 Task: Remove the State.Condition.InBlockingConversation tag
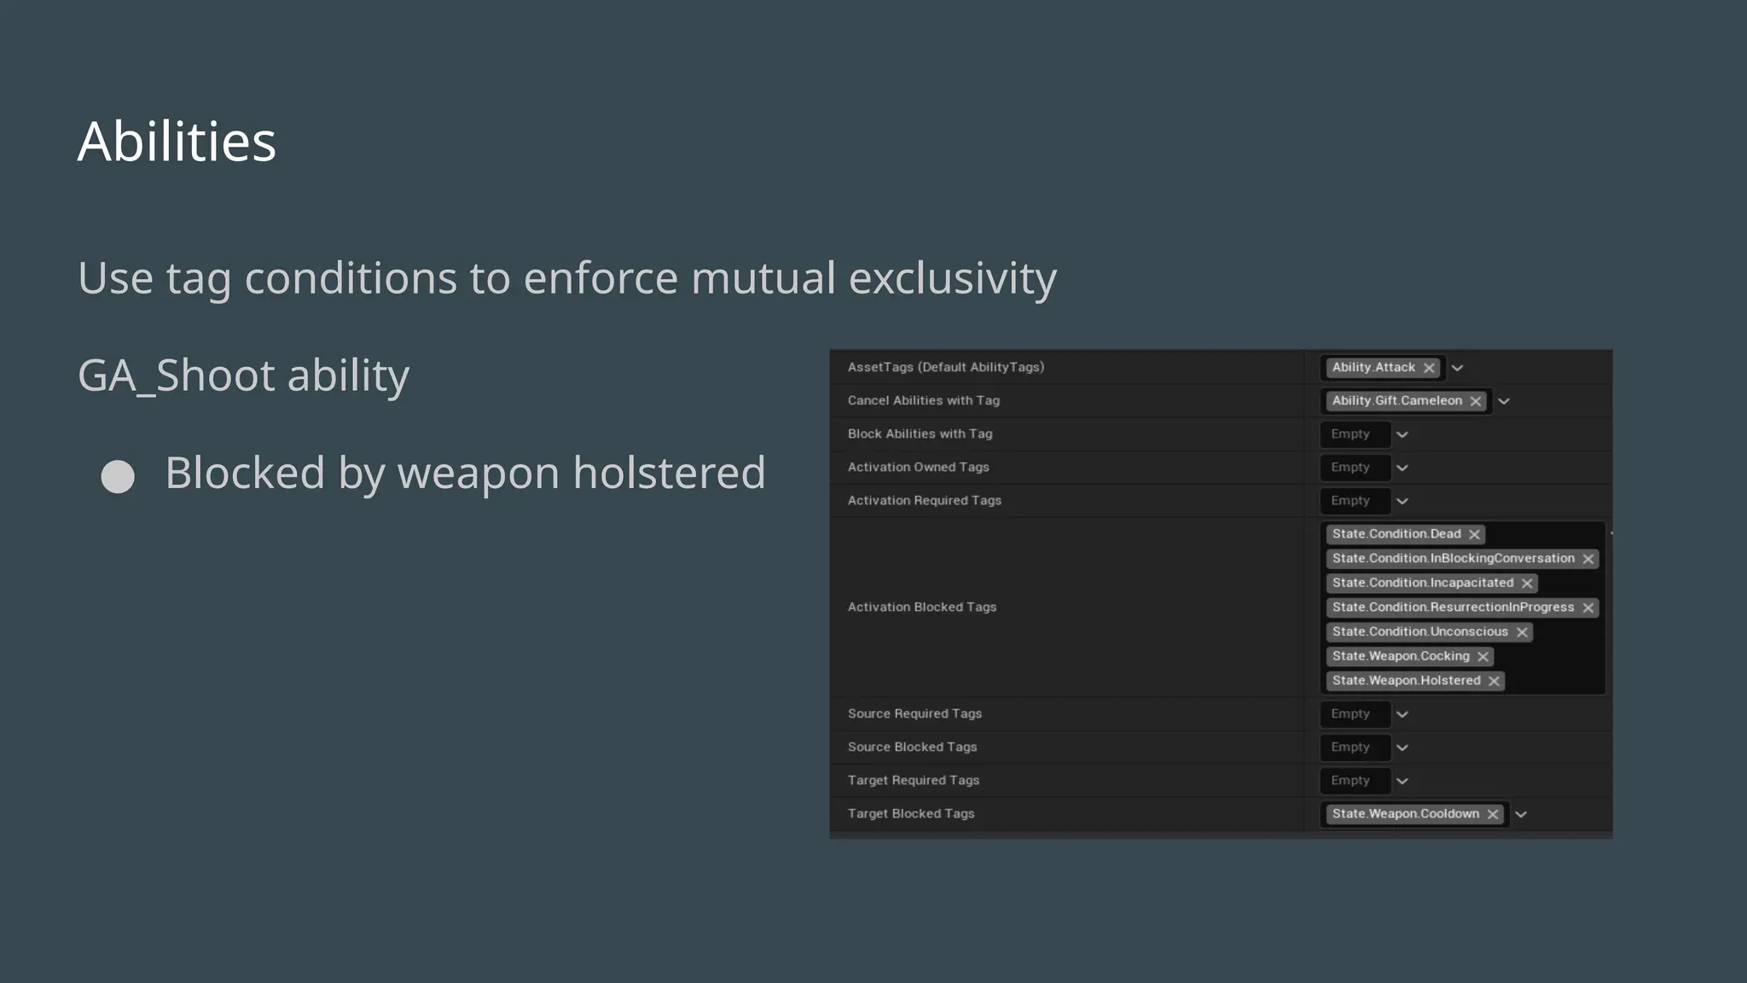(x=1587, y=559)
